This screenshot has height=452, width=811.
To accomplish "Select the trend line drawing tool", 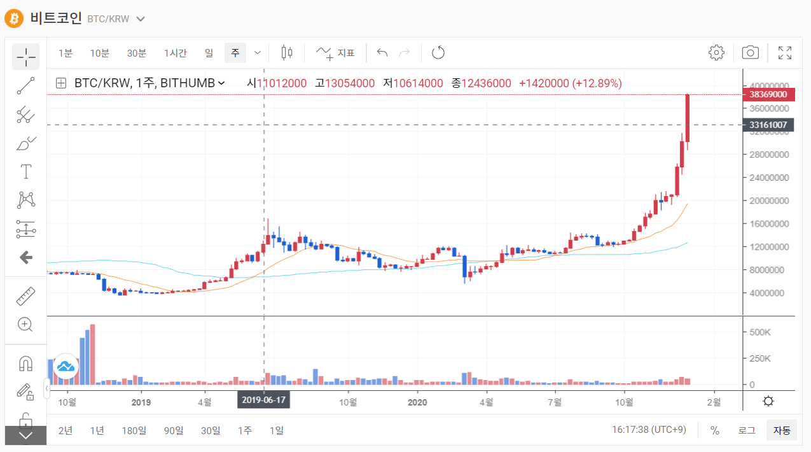I will pyautogui.click(x=25, y=85).
